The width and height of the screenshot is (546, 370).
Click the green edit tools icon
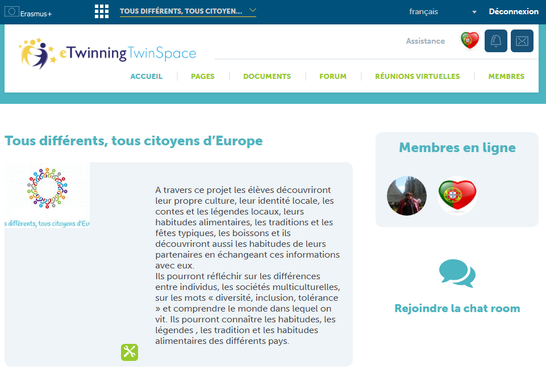pyautogui.click(x=130, y=352)
